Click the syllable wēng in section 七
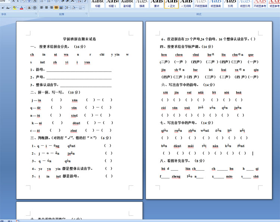This screenshot has width=280, height=222. click(x=205, y=131)
